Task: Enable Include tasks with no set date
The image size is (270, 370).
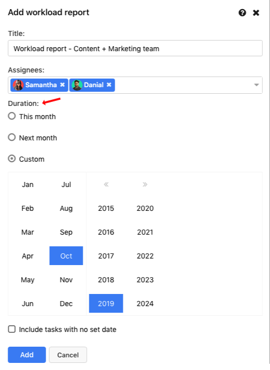Action: click(12, 329)
